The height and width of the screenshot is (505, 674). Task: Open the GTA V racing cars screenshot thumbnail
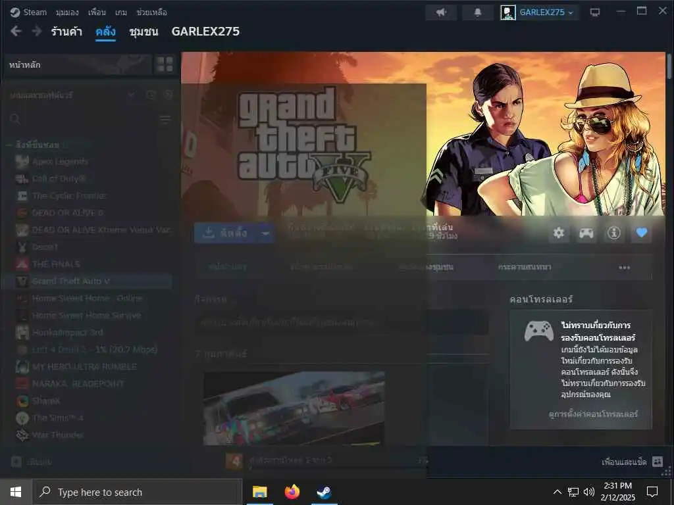294,408
